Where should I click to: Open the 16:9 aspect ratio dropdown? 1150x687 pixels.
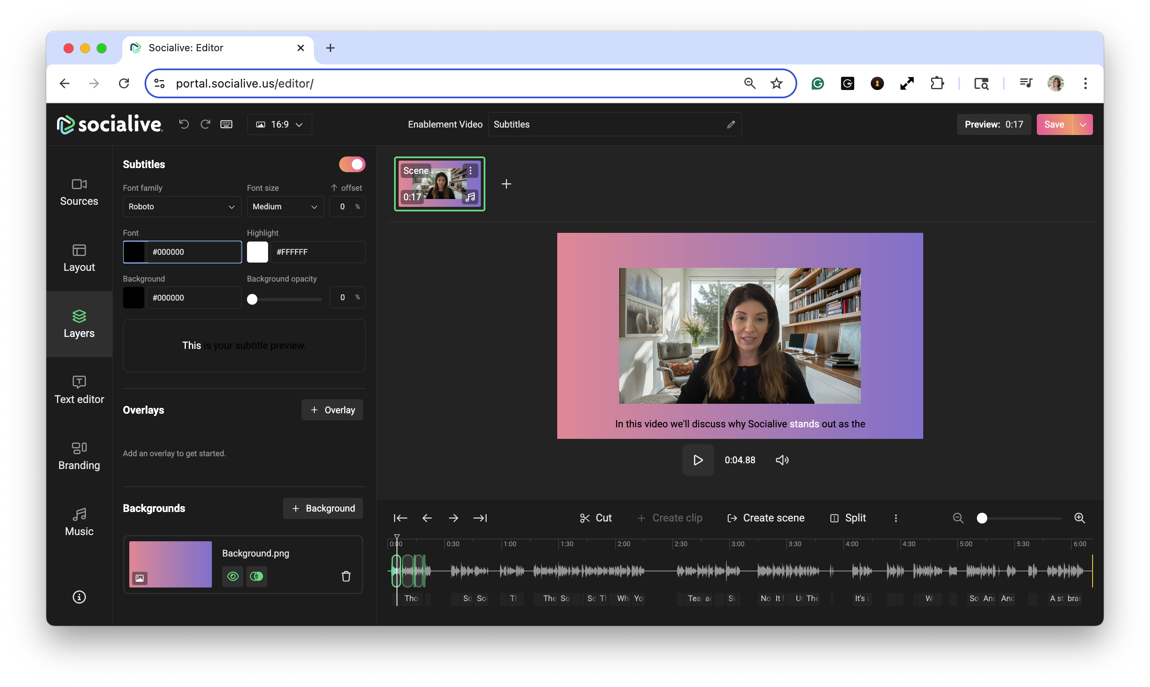(280, 125)
